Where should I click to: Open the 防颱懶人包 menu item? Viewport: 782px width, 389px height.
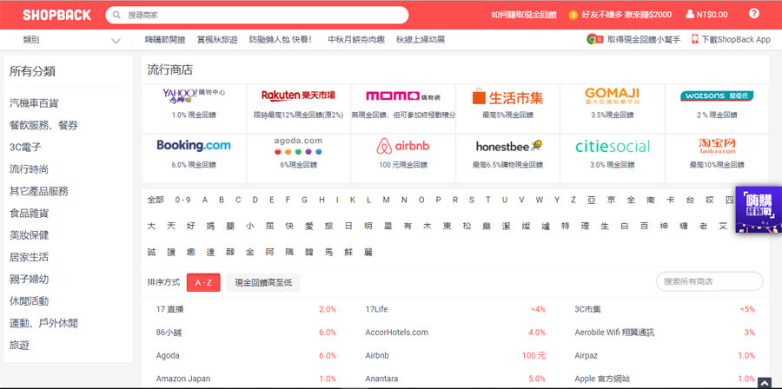pos(281,40)
